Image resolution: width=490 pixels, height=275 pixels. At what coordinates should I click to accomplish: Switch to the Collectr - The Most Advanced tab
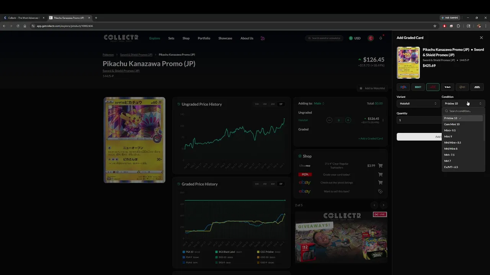[x=23, y=18]
